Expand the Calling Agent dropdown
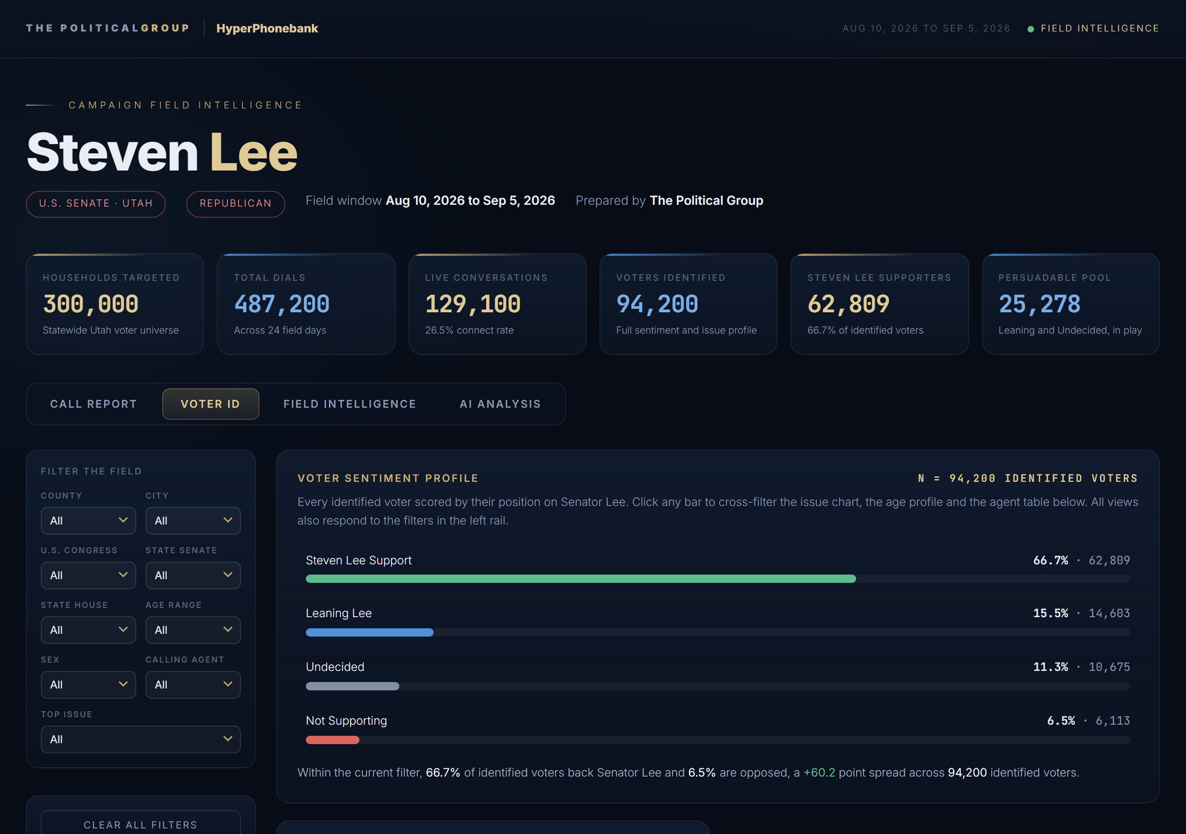Viewport: 1186px width, 834px height. 193,685
